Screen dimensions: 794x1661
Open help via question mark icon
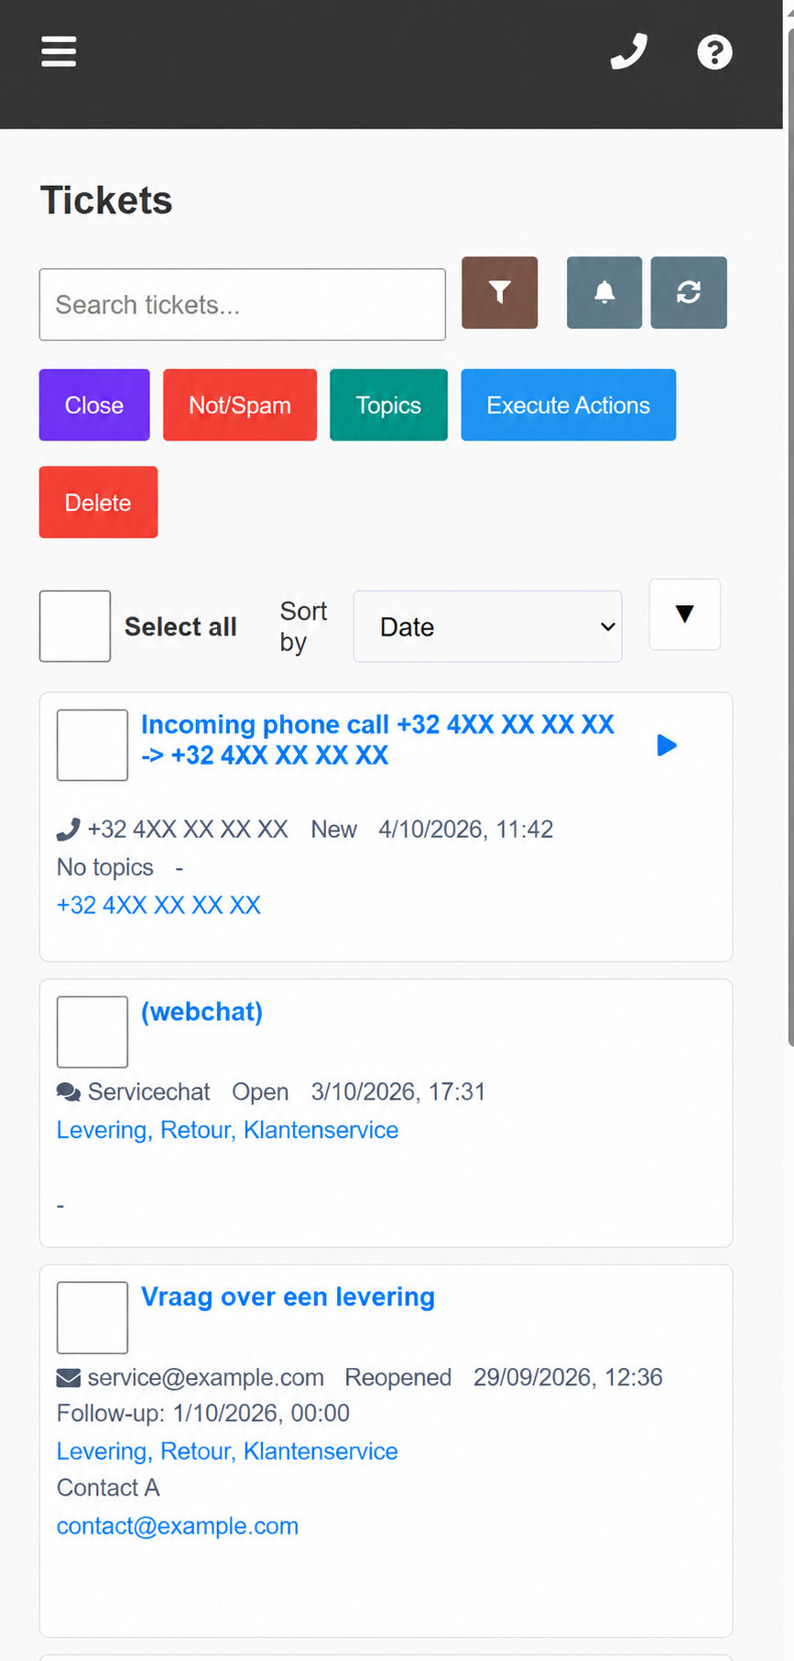[x=714, y=52]
